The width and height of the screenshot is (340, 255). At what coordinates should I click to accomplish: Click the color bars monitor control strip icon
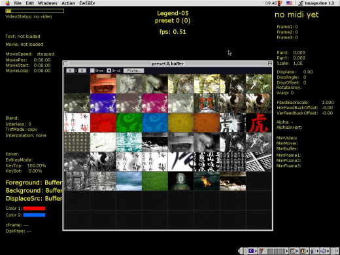point(303,251)
